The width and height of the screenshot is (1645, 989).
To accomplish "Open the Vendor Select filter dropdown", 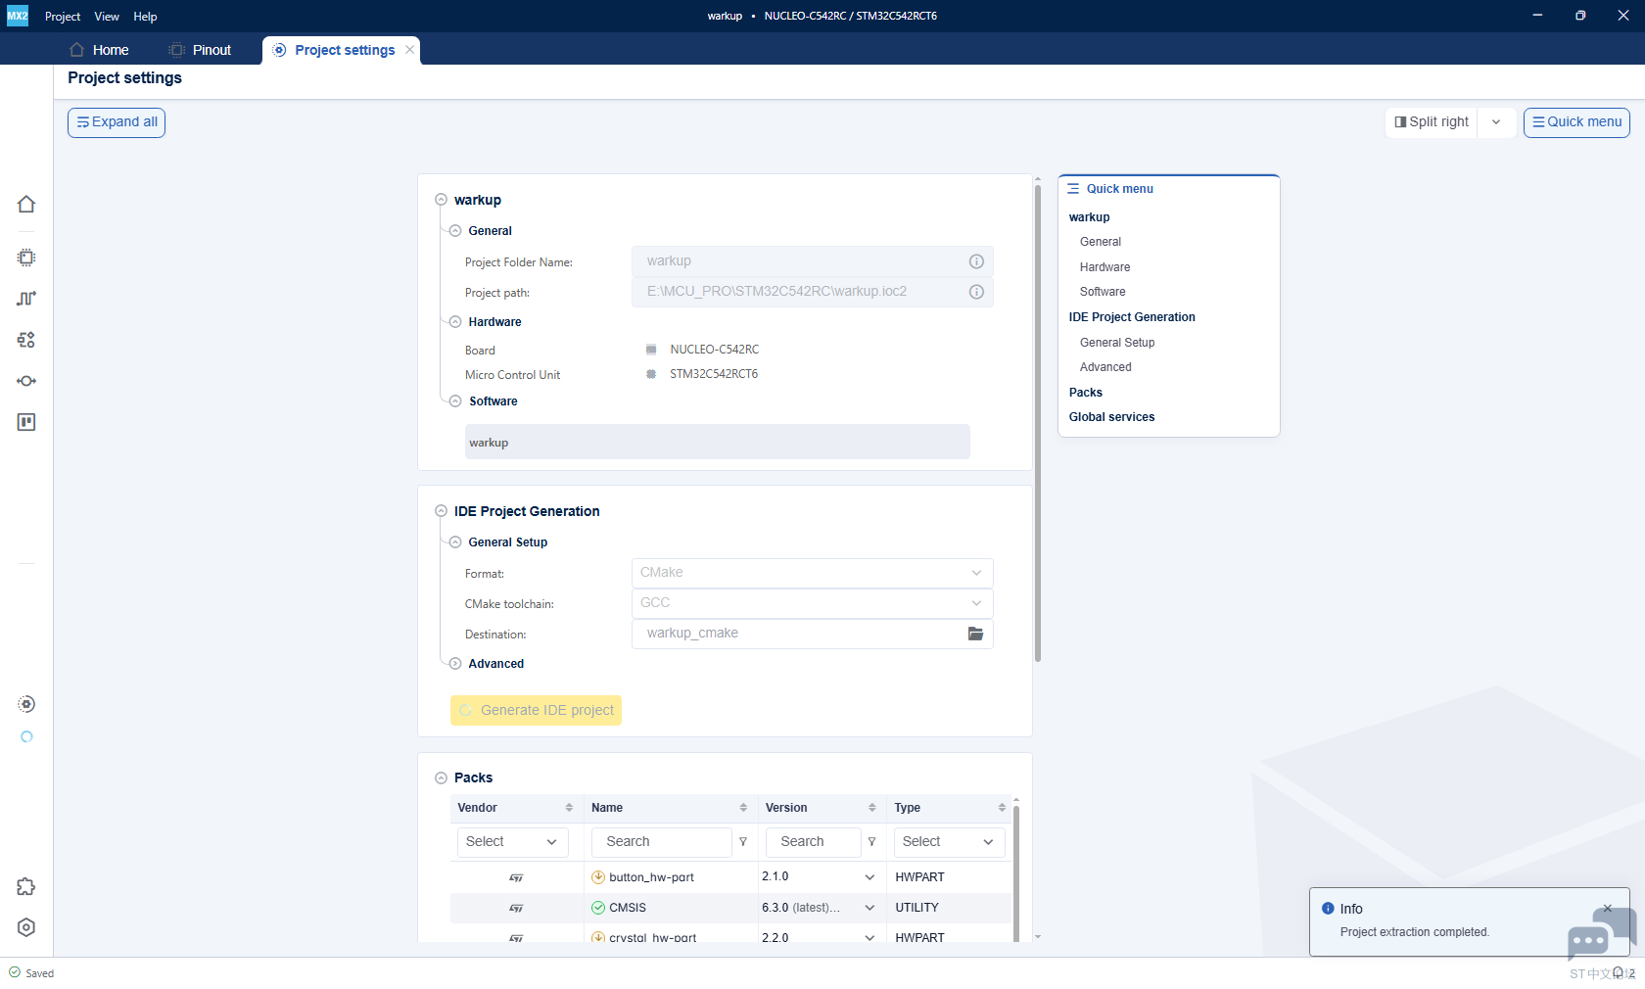I will pyautogui.click(x=512, y=842).
